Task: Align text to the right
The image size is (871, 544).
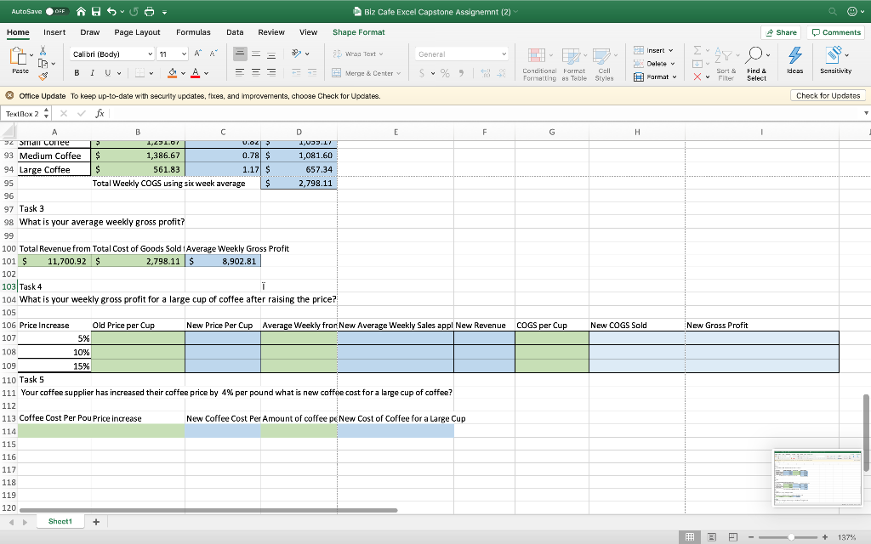Action: [x=271, y=73]
